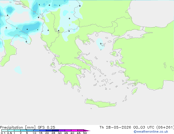Image resolution: width=174 pixels, height=134 pixels.
Task: Click the island of Rhodes on the map
Action: tap(134, 91)
